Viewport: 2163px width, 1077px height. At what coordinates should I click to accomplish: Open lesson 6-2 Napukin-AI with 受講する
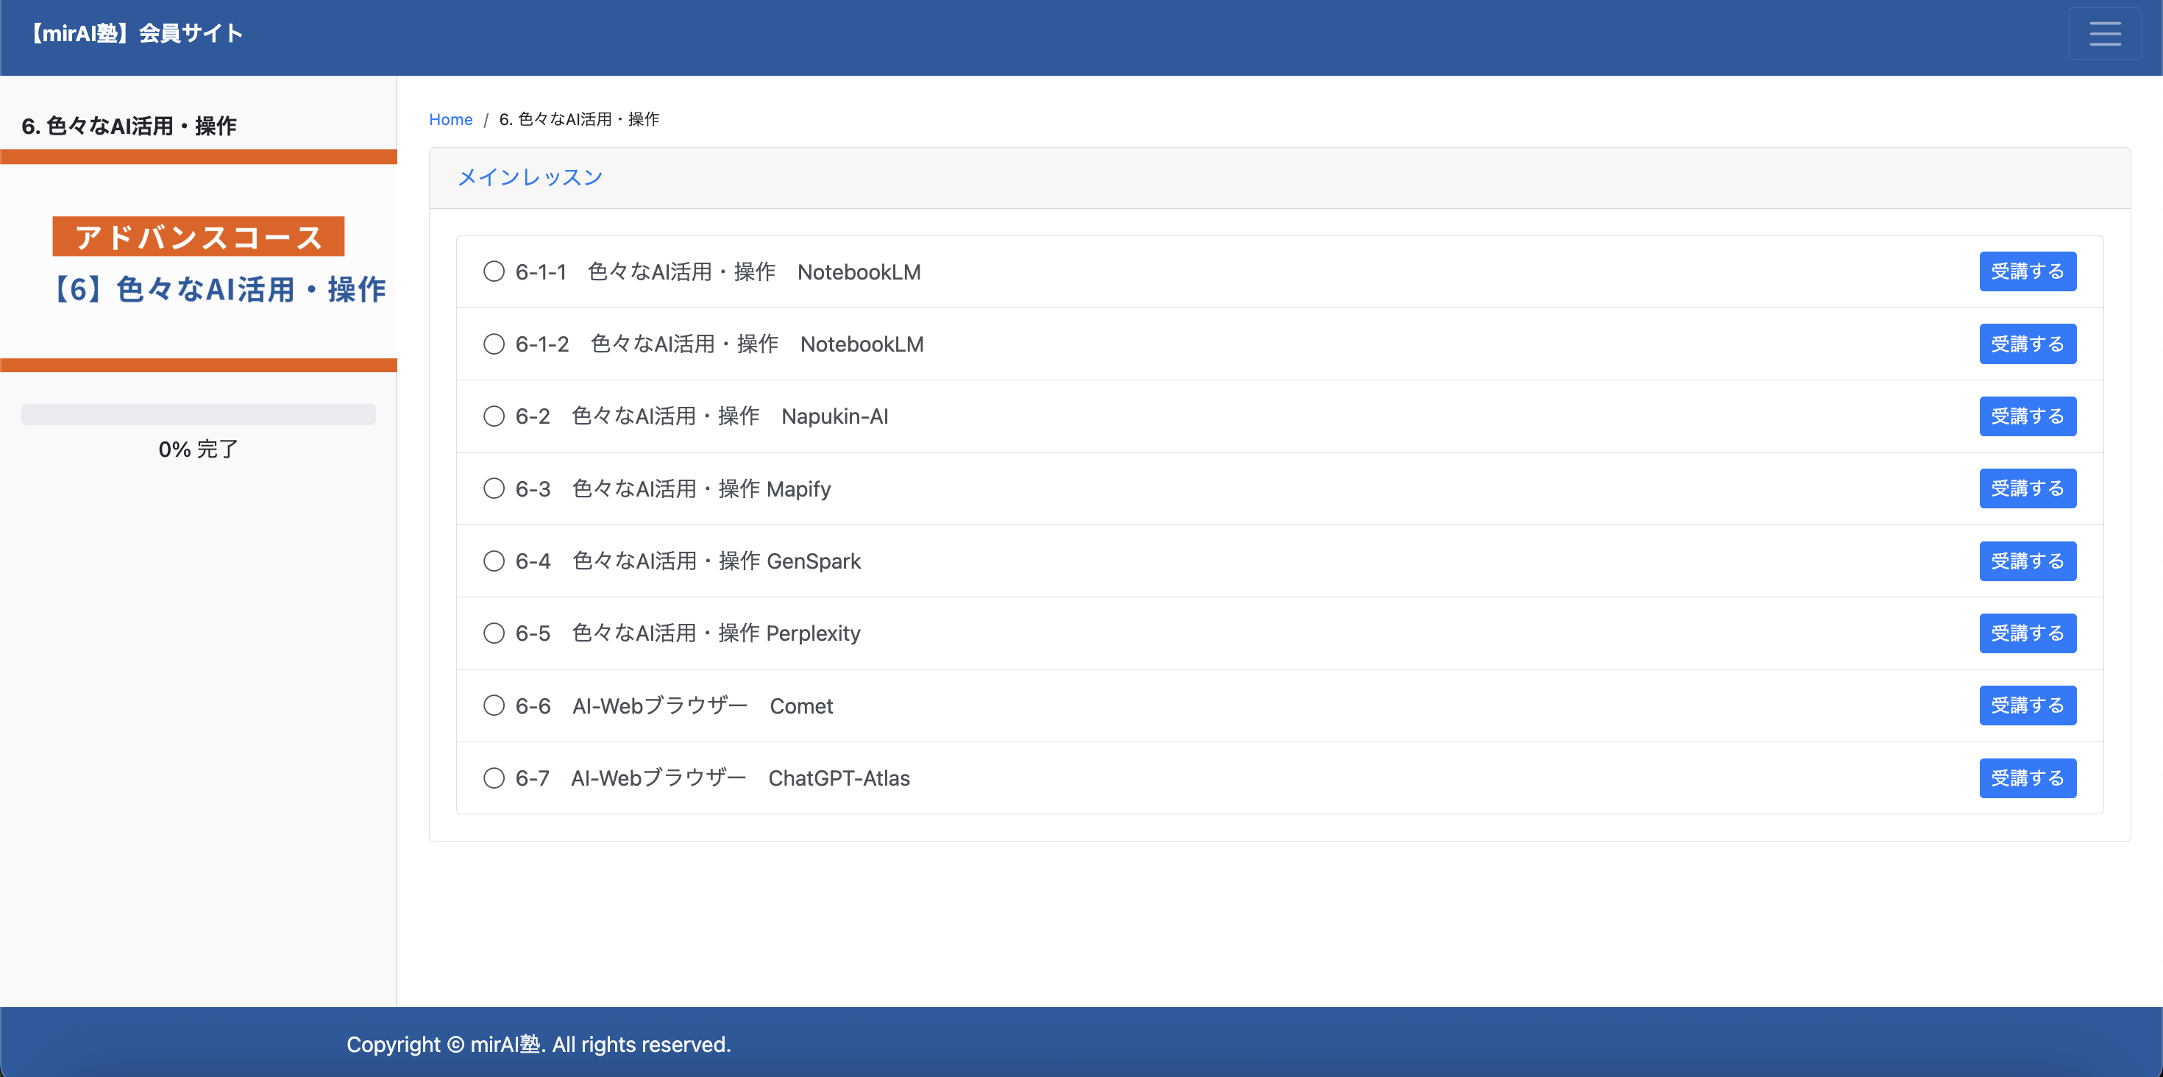(2027, 416)
